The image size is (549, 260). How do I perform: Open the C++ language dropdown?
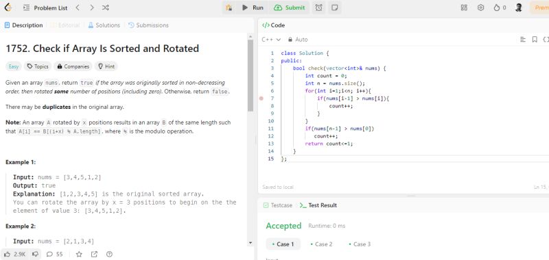271,40
